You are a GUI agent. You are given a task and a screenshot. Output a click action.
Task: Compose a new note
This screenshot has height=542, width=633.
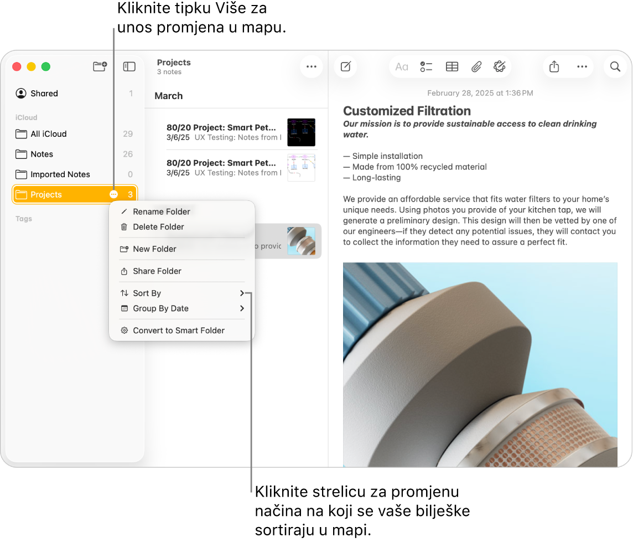(346, 66)
